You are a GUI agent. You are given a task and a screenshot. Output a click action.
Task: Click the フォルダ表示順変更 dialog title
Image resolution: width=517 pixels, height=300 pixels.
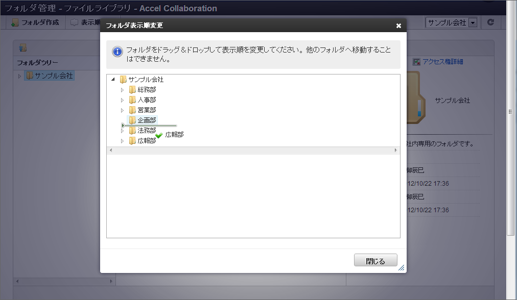[134, 26]
